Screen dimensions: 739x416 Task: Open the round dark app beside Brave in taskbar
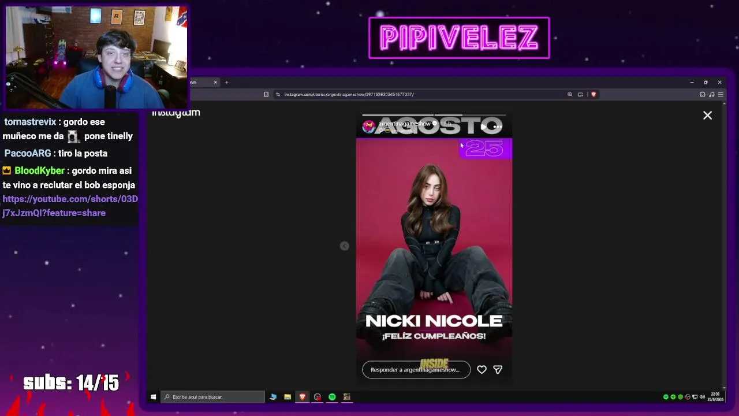[317, 397]
